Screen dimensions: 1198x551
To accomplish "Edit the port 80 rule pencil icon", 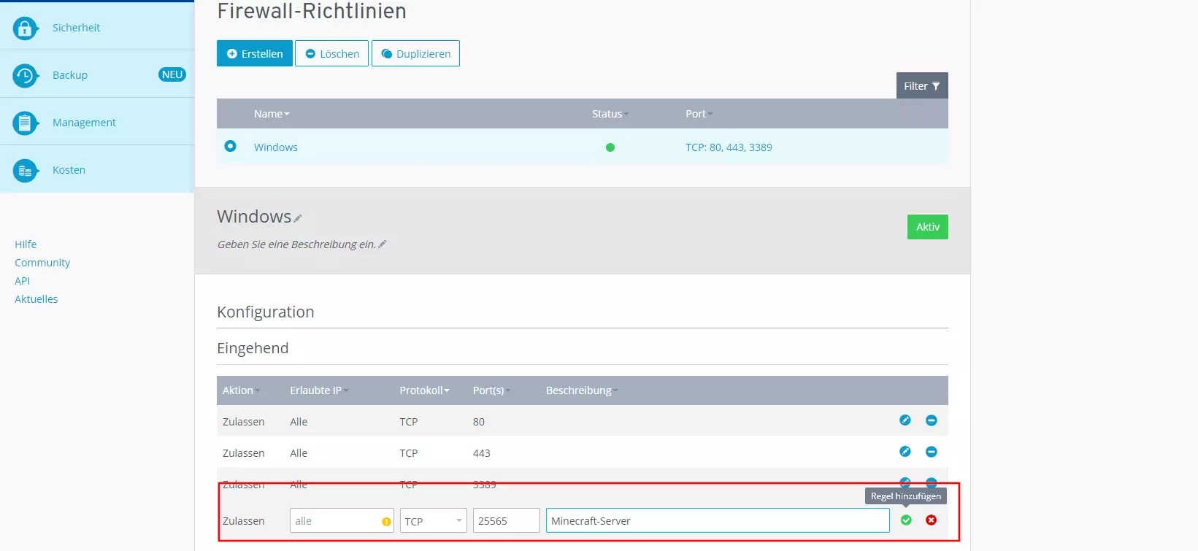I will tap(905, 420).
